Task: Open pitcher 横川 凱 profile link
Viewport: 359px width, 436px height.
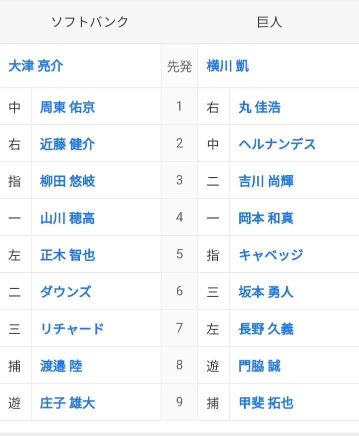Action: click(x=228, y=66)
